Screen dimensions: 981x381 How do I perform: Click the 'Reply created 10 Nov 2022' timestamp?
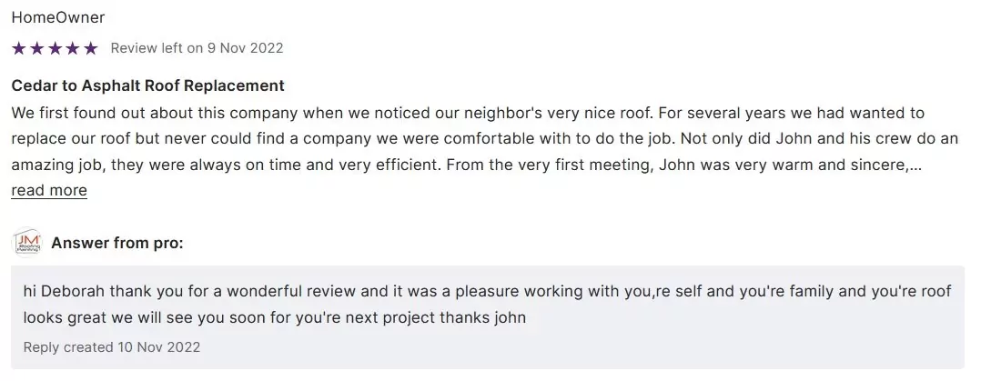(x=112, y=346)
